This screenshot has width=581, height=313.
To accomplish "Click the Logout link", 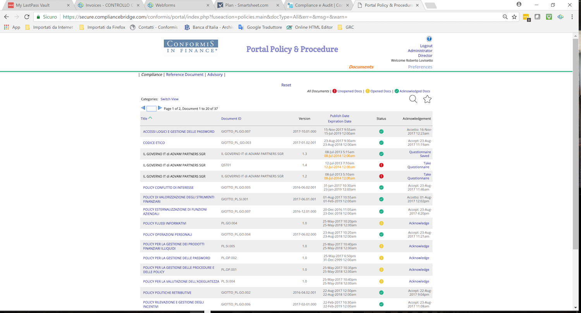I will (426, 45).
